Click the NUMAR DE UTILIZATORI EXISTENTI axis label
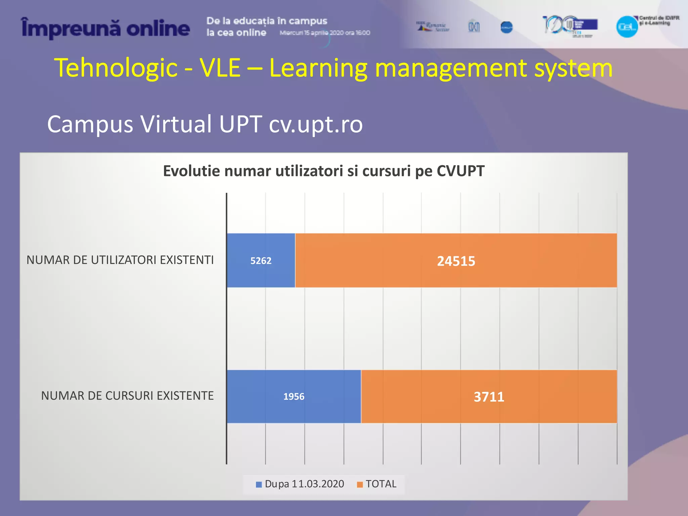 coord(120,260)
